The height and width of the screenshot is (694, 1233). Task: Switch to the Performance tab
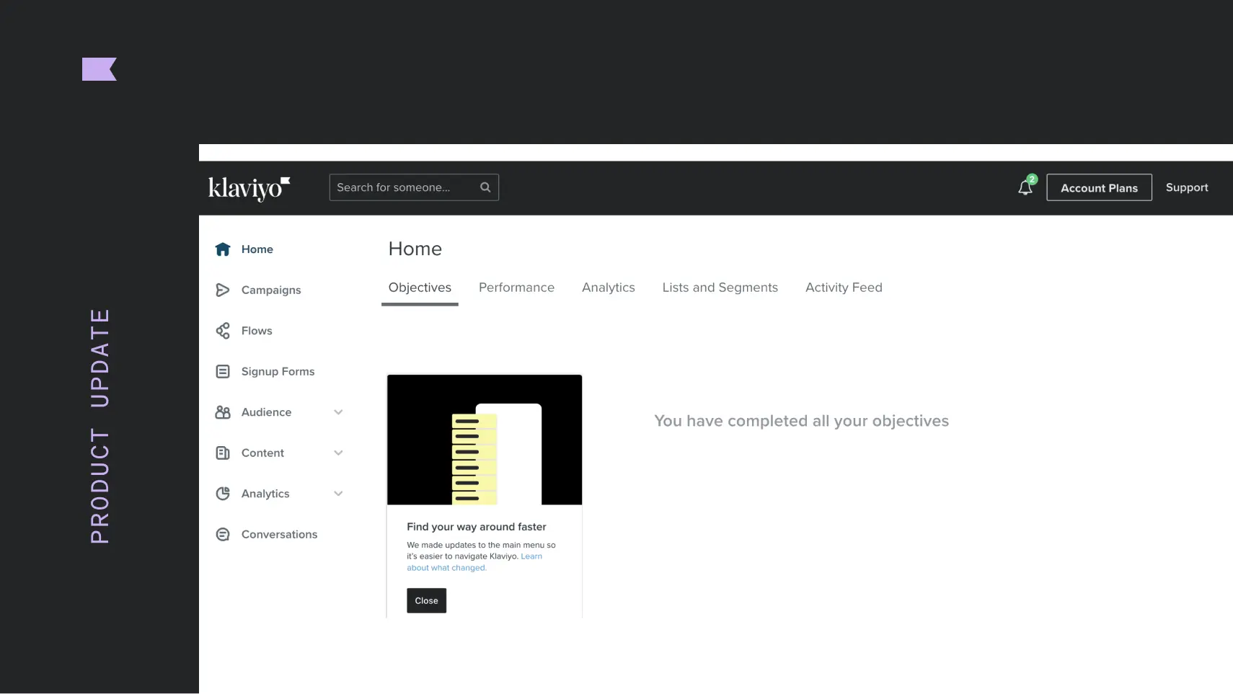[x=516, y=288]
